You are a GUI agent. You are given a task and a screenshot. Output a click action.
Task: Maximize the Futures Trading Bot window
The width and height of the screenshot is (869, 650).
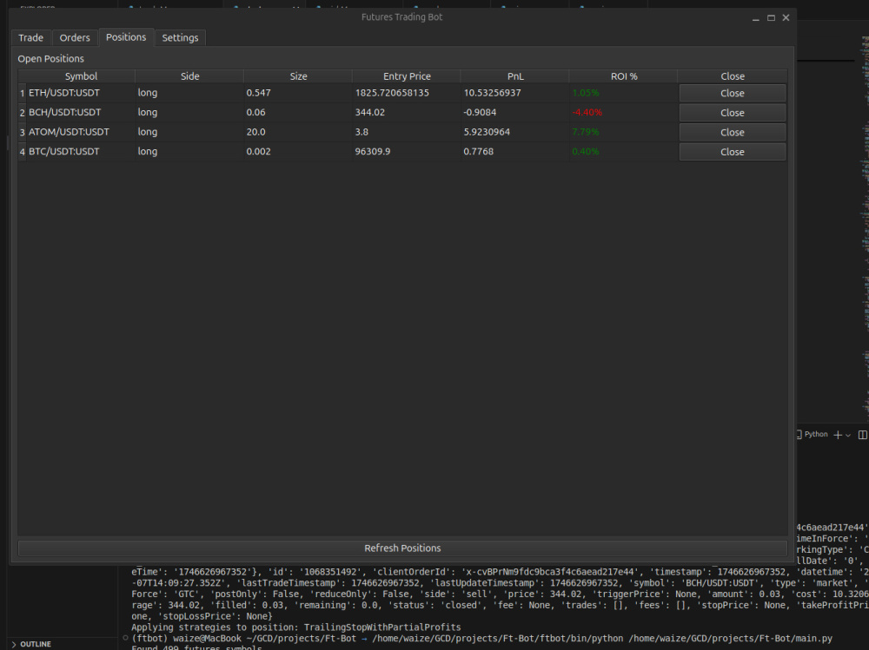point(771,17)
